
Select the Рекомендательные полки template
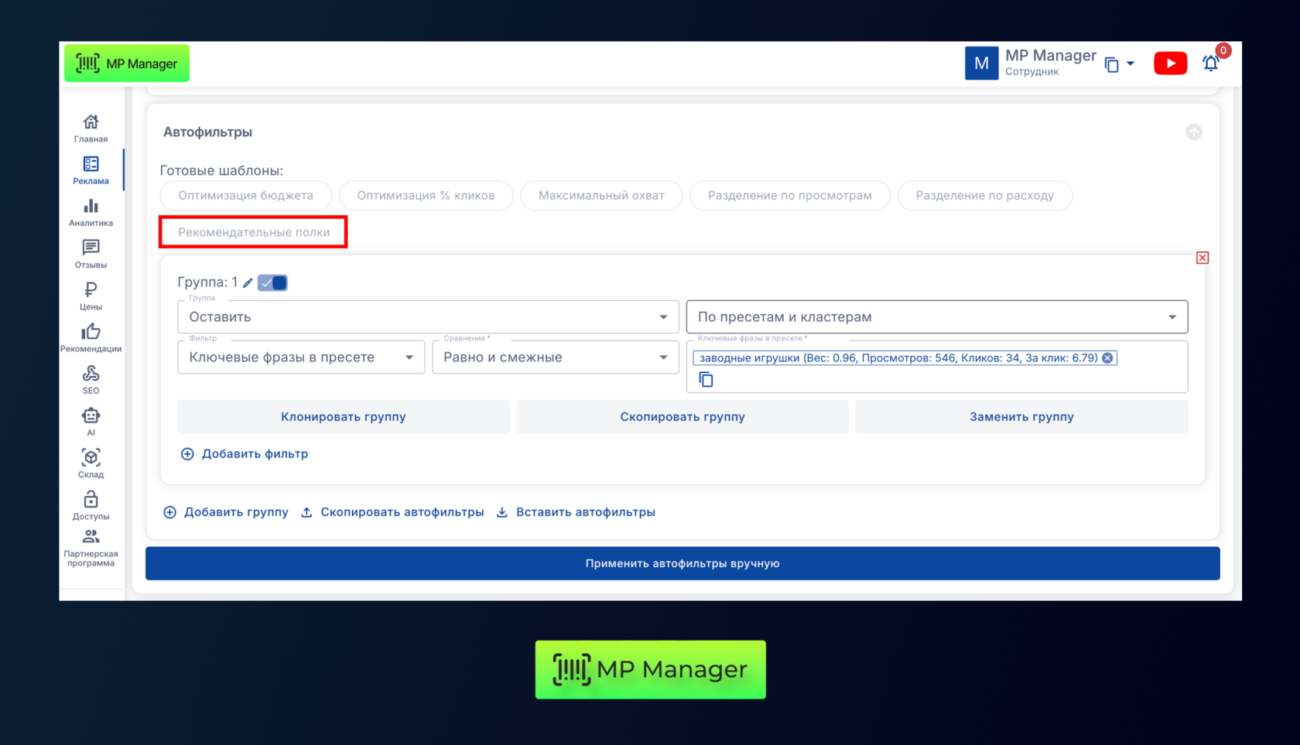pos(254,232)
